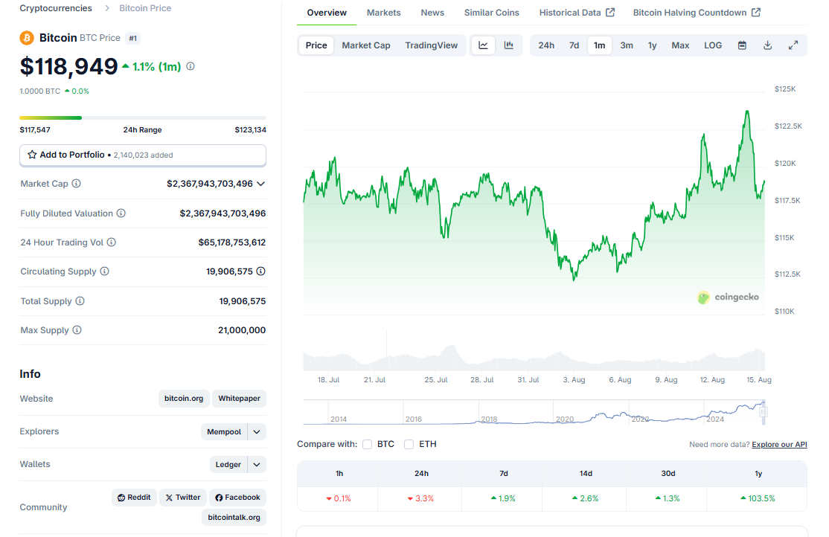Switch to Markets tab

pyautogui.click(x=384, y=13)
